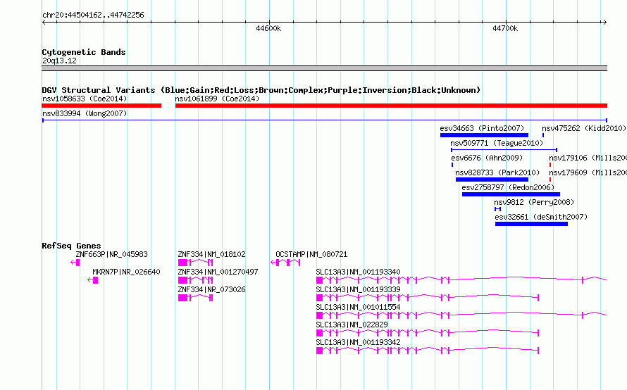Viewport: 627px width, 390px height.
Task: Select SLC13A3|NM_001193342 transcript label
Action: tap(358, 342)
